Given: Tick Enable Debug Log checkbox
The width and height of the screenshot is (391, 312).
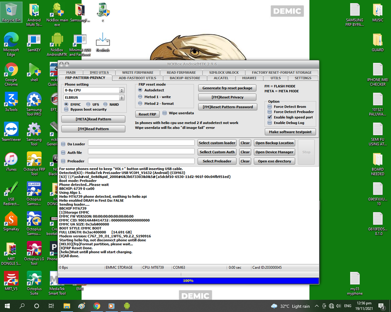Looking at the screenshot, I should (269, 123).
